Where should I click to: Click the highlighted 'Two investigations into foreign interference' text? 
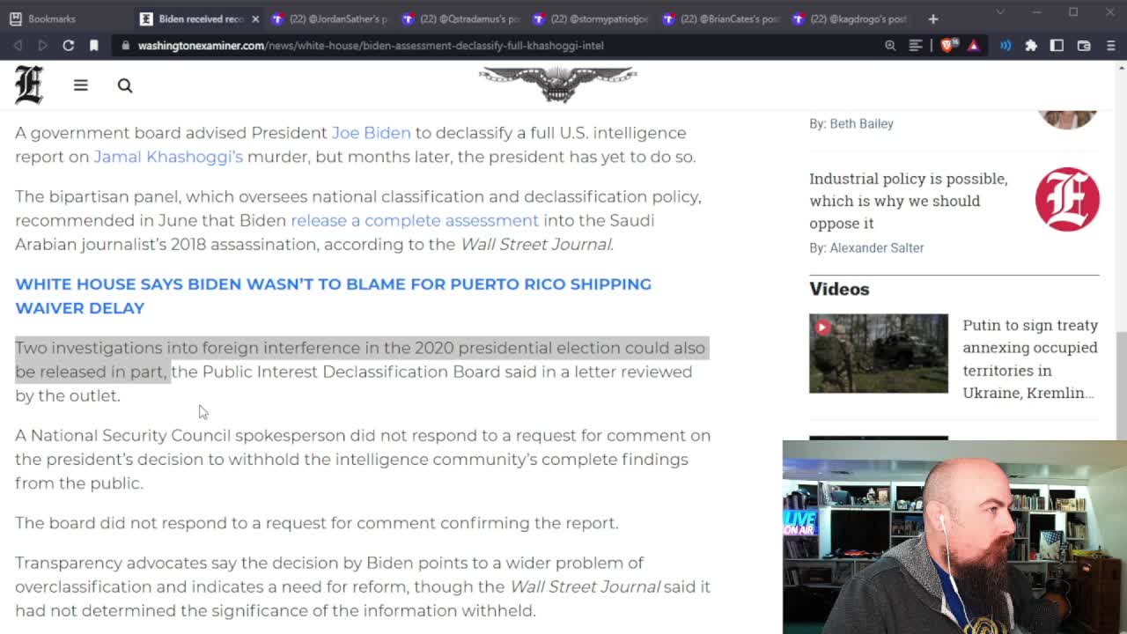point(360,359)
